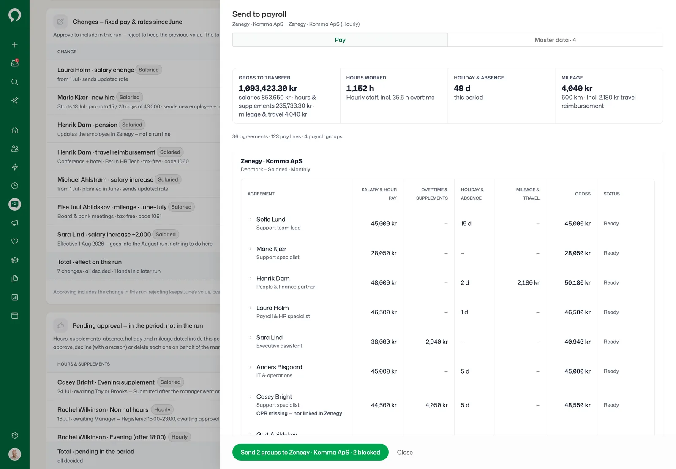This screenshot has width=676, height=469.
Task: Click 'Sara Lind · salary increase +2,000' row
Action: [x=133, y=239]
